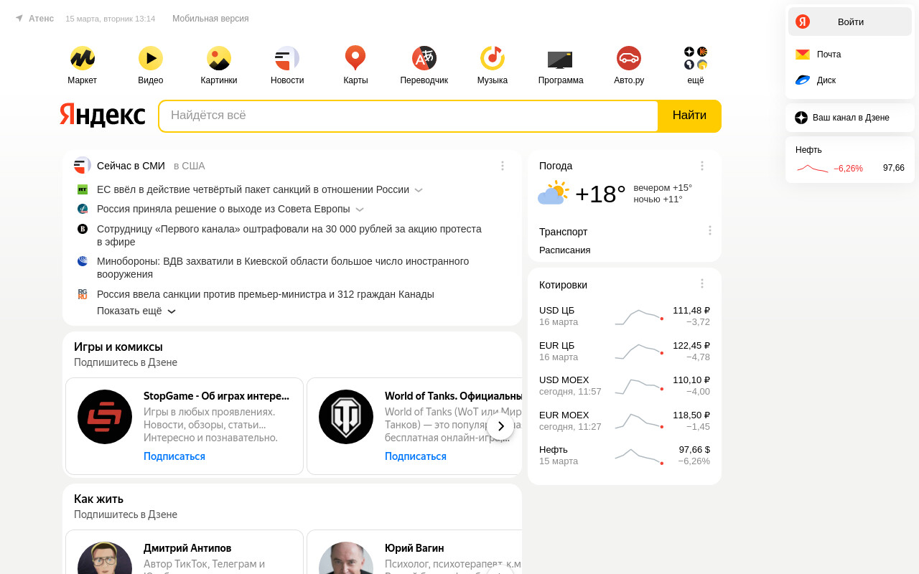Open Котировки widget three-dots menu
The image size is (919, 574).
click(702, 283)
